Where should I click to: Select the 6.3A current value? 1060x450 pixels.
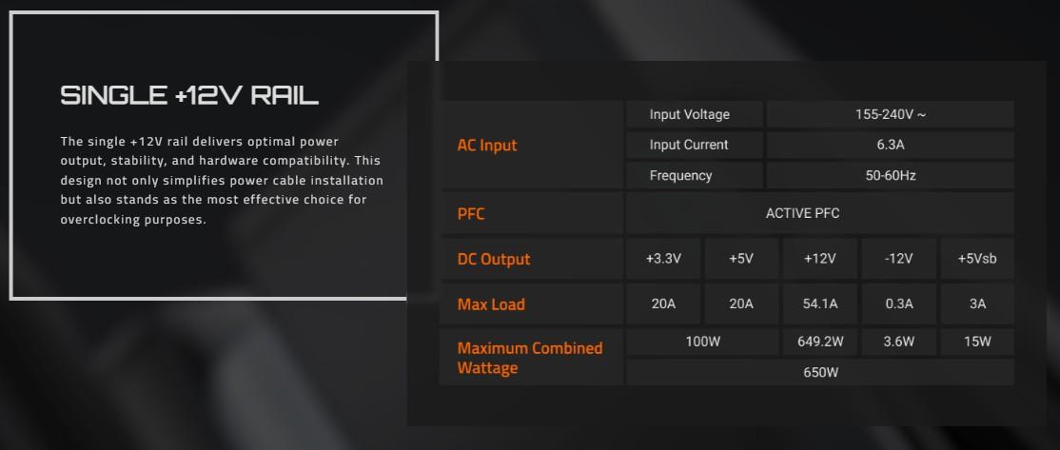point(890,145)
